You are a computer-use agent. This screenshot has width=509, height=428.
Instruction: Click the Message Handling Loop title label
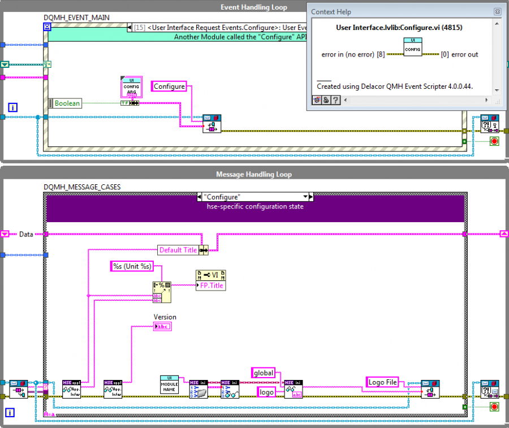point(254,174)
